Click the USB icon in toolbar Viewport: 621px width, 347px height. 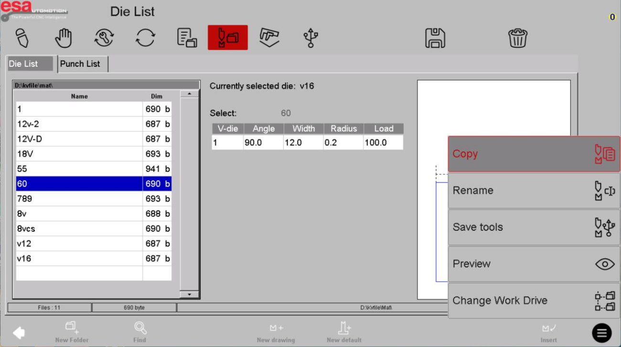[x=310, y=38]
